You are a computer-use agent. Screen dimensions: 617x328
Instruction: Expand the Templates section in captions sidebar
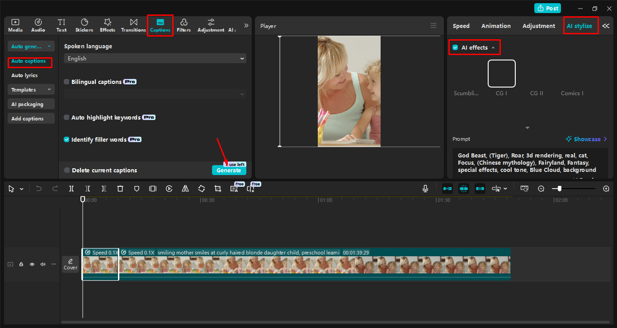click(x=31, y=90)
